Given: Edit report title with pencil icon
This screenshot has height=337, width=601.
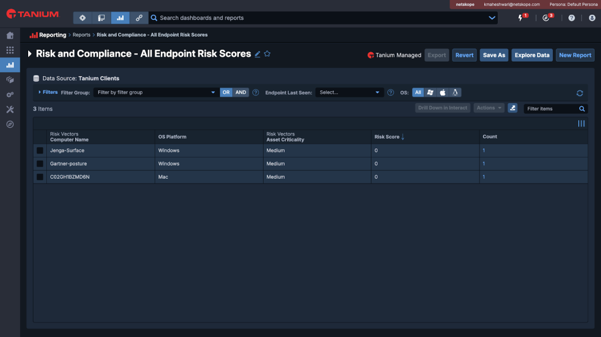Looking at the screenshot, I should (x=258, y=55).
